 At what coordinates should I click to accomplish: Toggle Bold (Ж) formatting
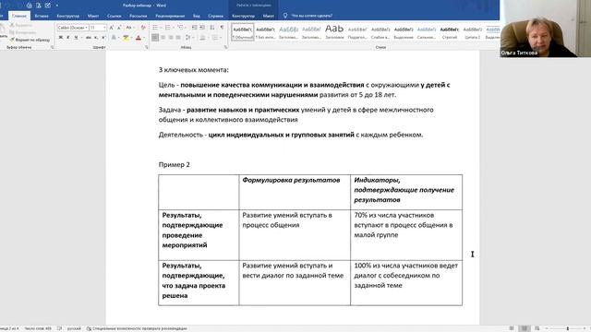coord(61,38)
